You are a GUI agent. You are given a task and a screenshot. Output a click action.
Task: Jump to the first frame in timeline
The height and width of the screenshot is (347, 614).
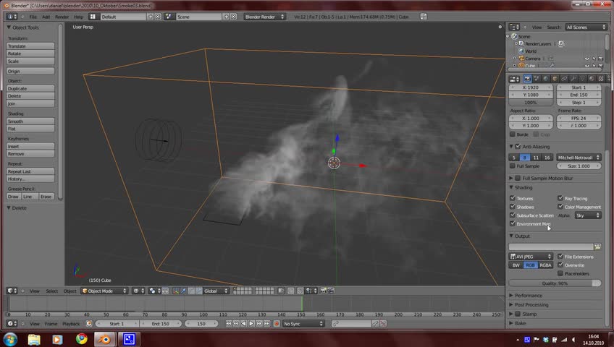[229, 324]
